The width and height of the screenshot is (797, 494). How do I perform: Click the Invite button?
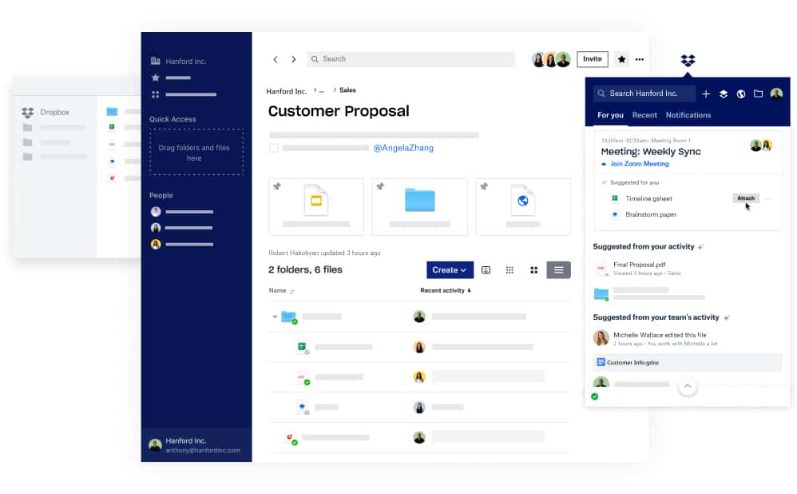click(592, 59)
